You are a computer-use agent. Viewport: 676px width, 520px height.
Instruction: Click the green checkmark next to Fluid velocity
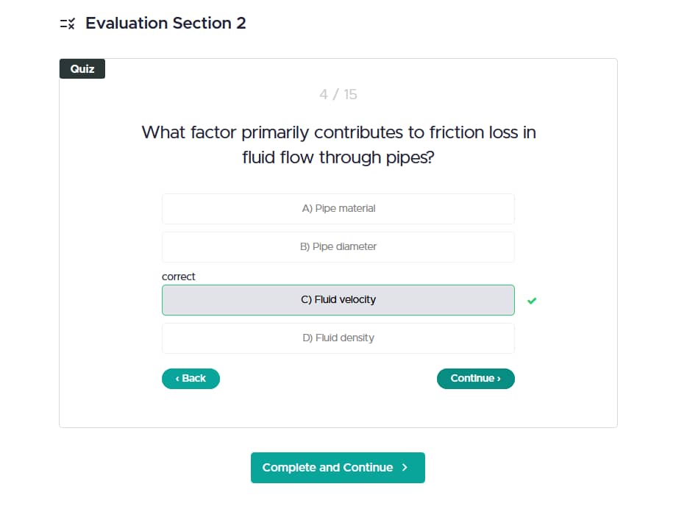point(532,301)
